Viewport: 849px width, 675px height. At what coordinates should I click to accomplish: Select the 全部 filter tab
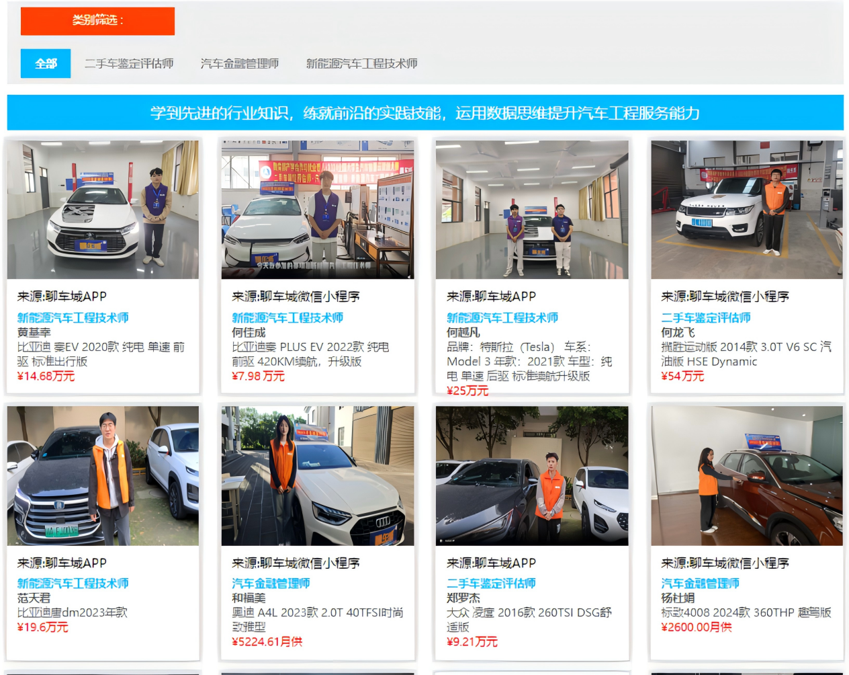[x=46, y=64]
